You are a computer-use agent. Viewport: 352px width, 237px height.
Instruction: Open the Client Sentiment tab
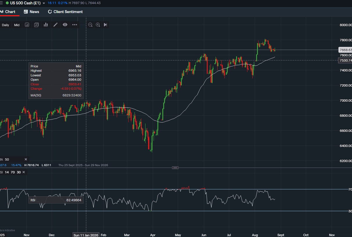65,12
